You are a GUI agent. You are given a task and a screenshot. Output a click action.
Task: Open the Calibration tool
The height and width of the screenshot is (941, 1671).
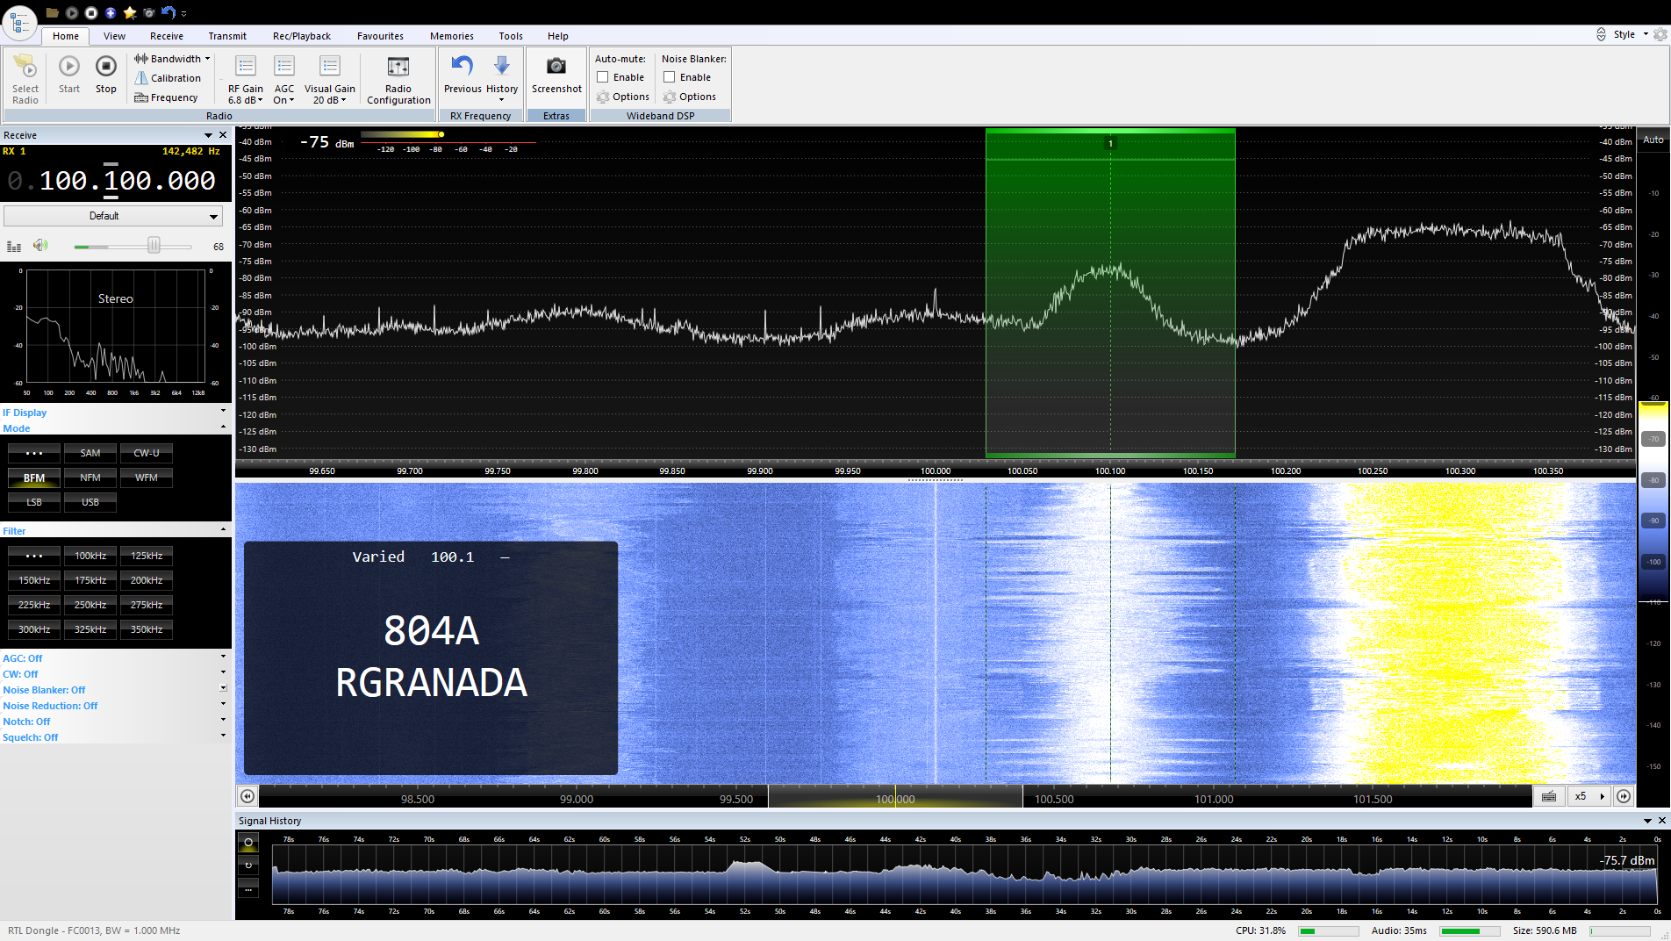coord(168,78)
